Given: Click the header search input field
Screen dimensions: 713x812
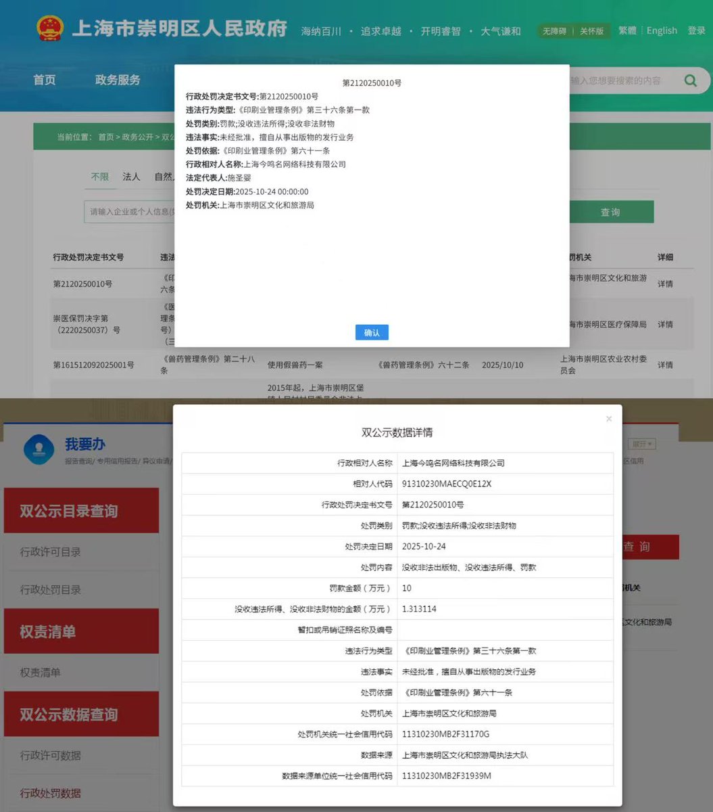Looking at the screenshot, I should [622, 81].
